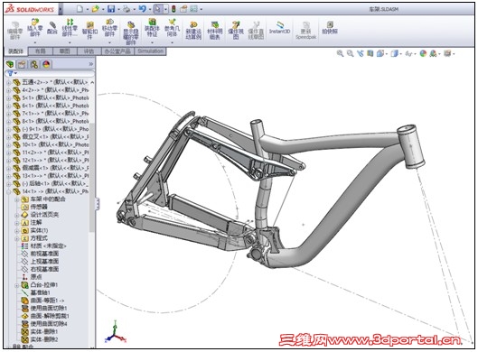Switch to the 评估 (Evaluate) ribbon tab
This screenshot has height=352, width=478.
pyautogui.click(x=89, y=51)
